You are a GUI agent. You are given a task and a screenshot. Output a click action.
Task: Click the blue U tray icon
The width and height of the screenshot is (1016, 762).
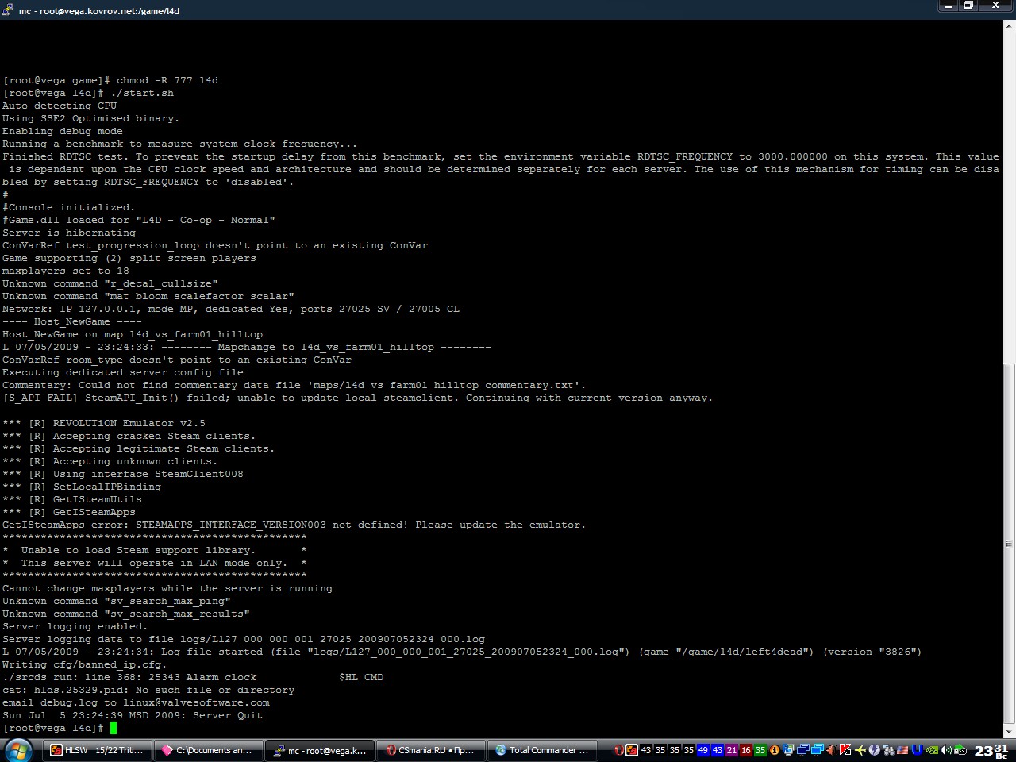point(917,750)
